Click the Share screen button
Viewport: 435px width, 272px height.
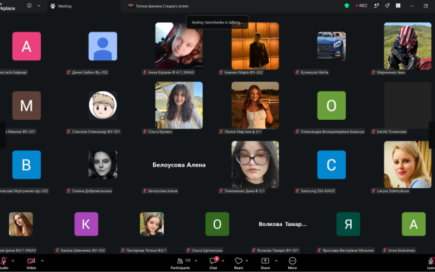click(x=265, y=263)
